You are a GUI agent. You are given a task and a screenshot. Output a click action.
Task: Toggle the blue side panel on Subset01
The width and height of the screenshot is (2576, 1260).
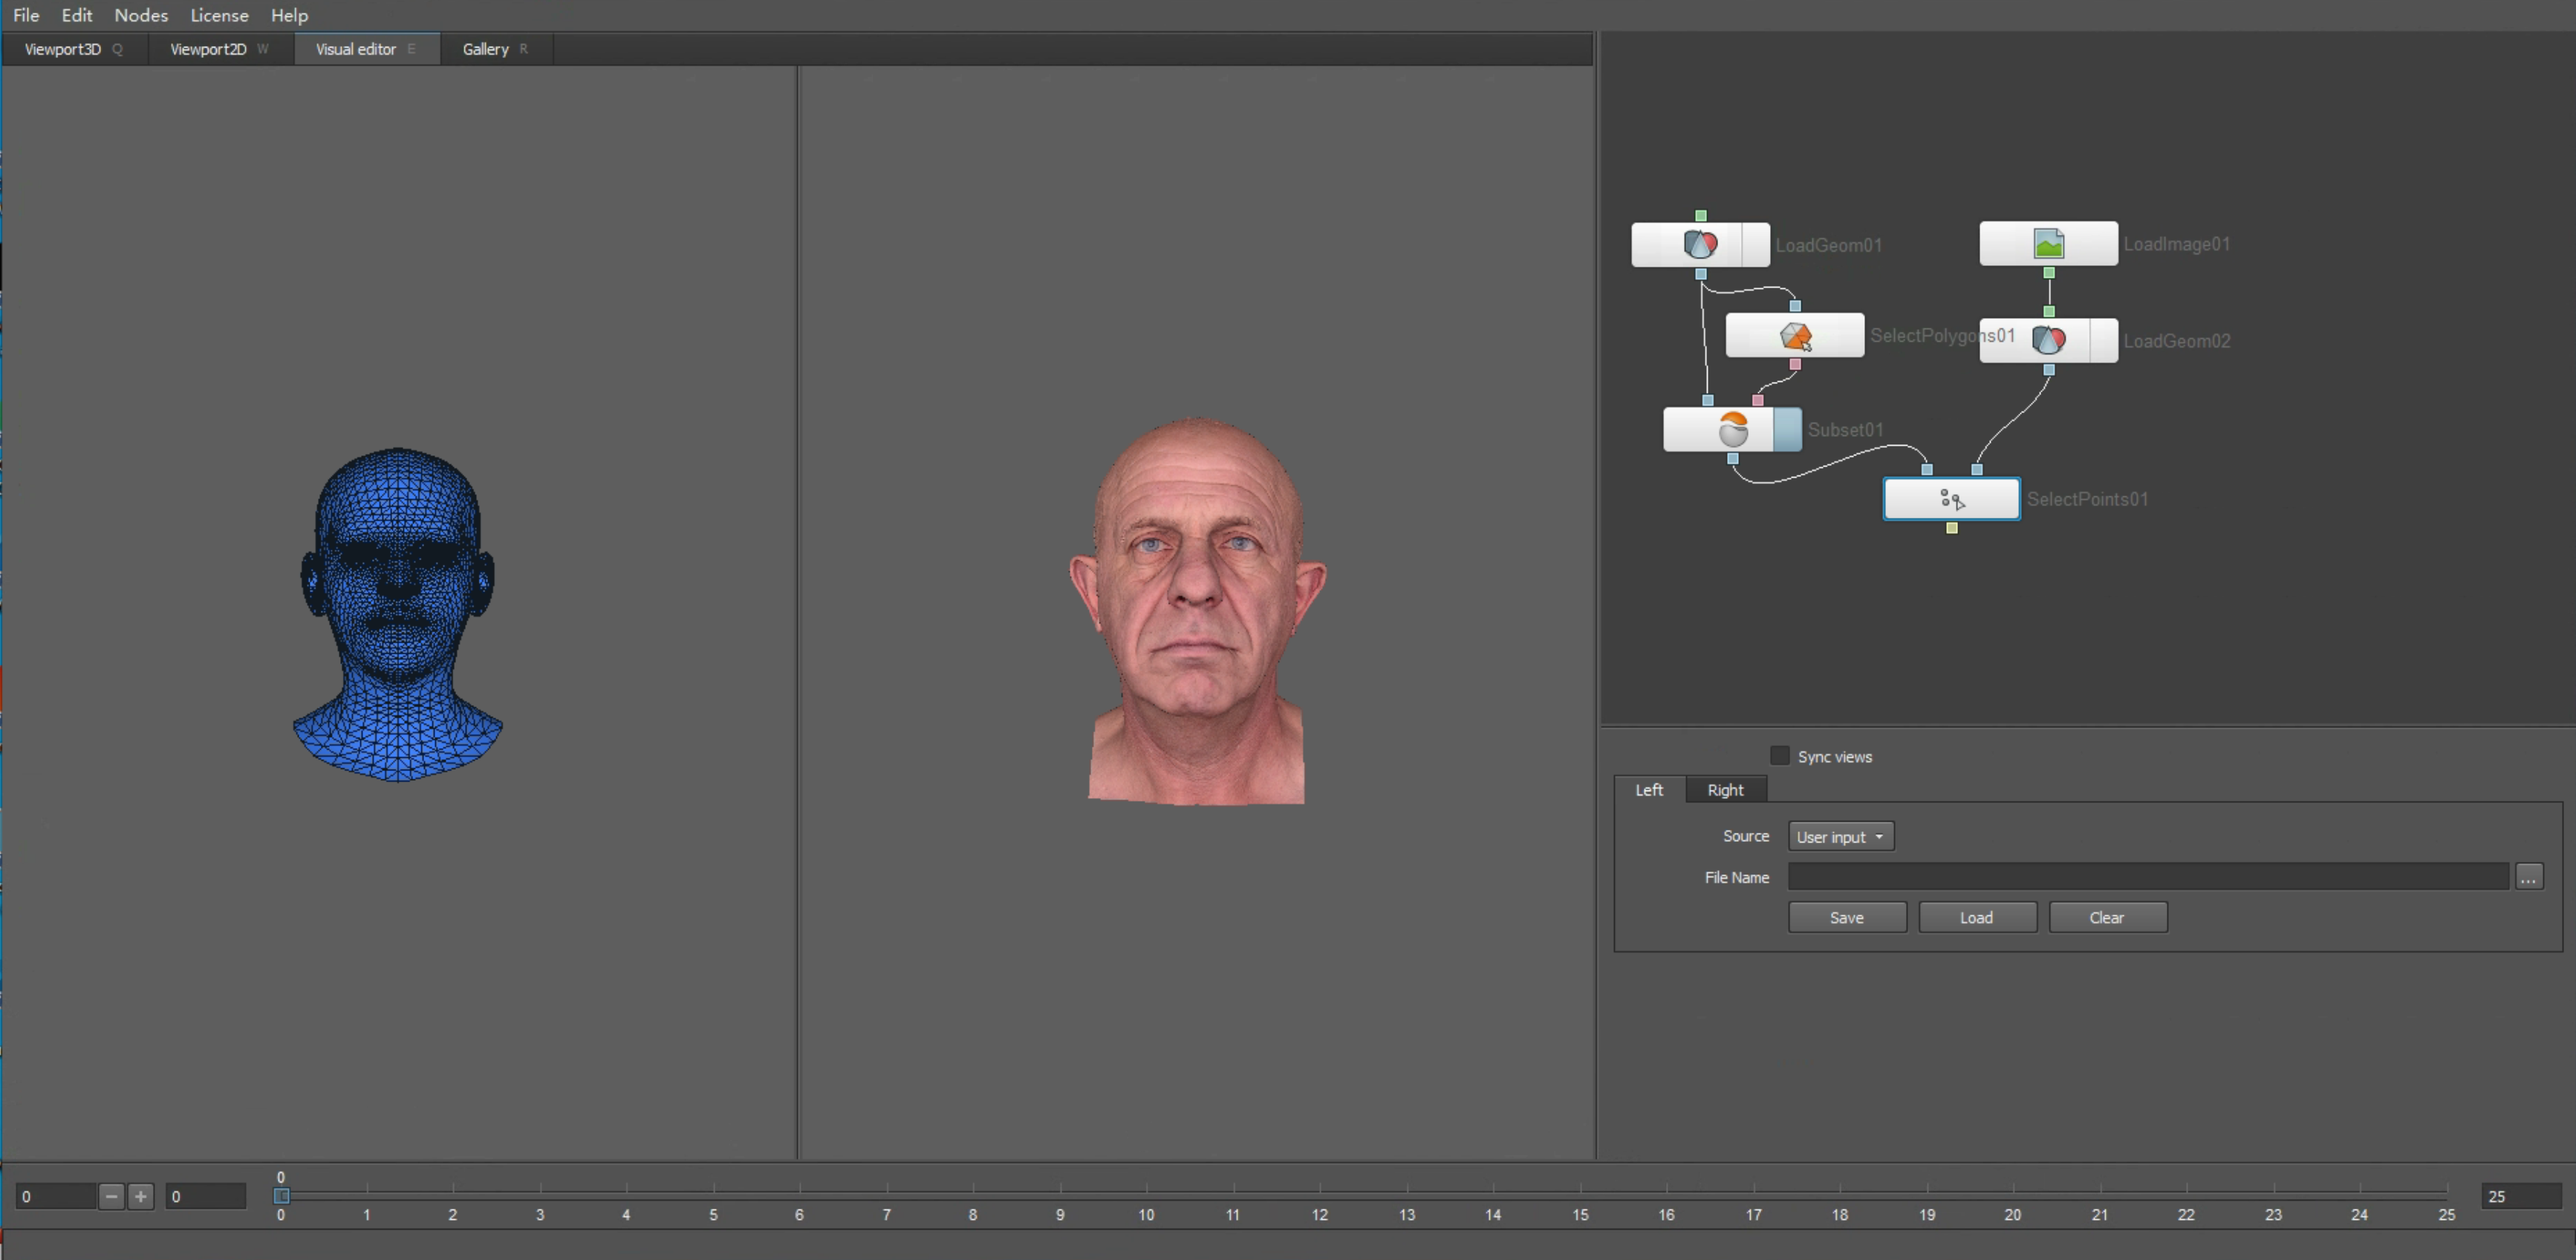click(1787, 430)
